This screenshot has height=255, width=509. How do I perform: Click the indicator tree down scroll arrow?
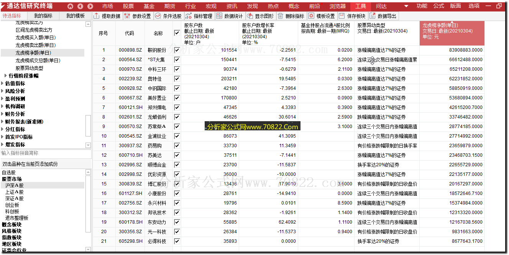coord(88,145)
